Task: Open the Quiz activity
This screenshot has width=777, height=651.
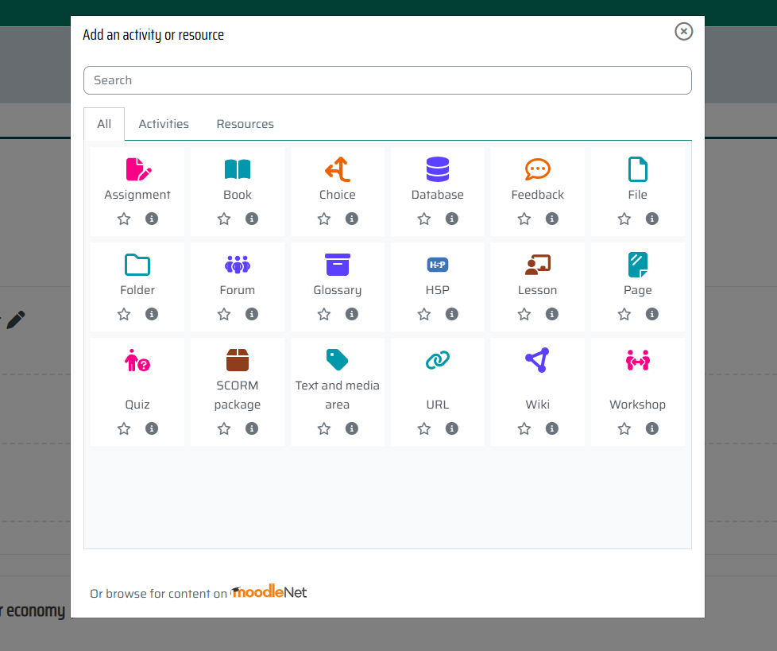Action: (137, 360)
